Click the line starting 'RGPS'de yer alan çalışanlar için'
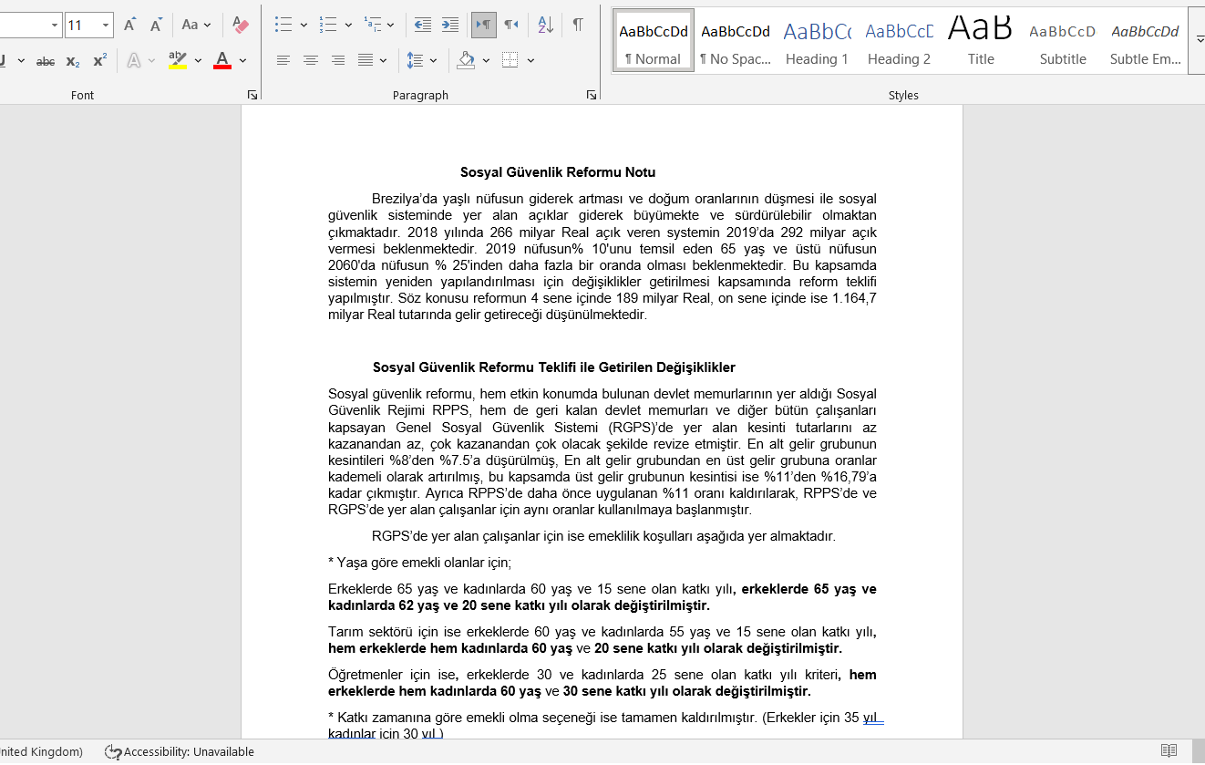This screenshot has height=765, width=1205. [x=603, y=536]
